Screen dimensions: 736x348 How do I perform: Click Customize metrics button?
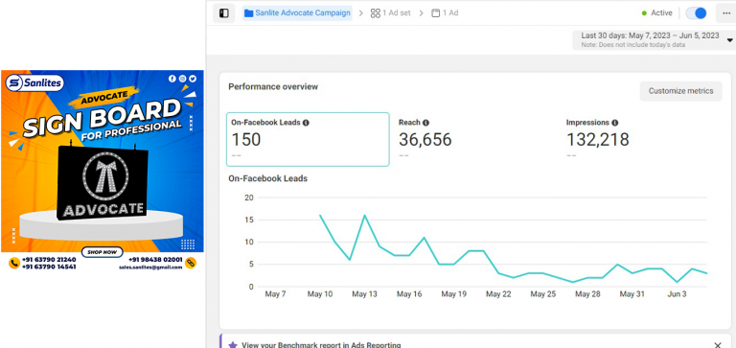[x=680, y=91]
